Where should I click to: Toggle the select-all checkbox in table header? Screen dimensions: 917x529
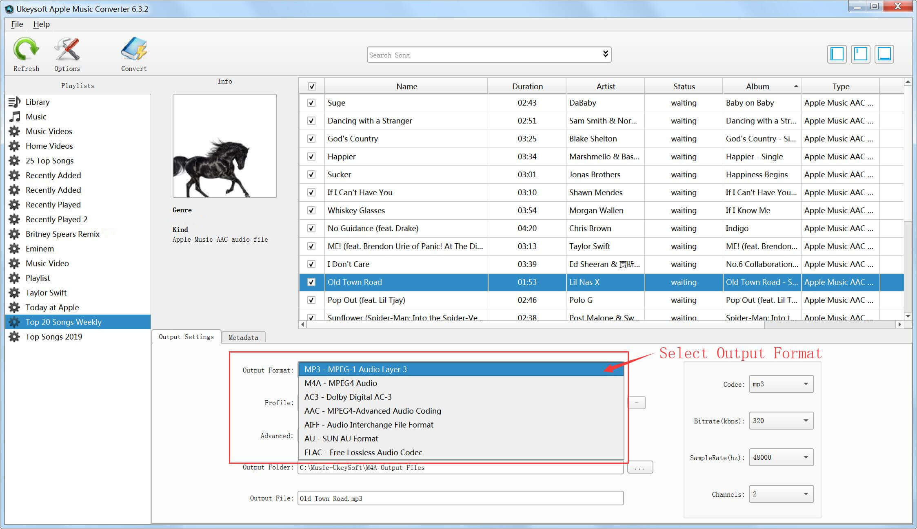pos(312,86)
